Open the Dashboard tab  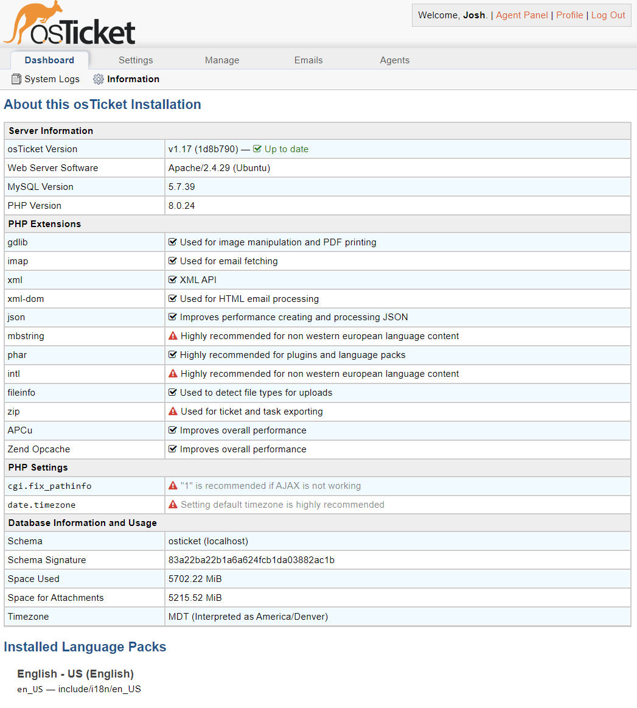[50, 60]
